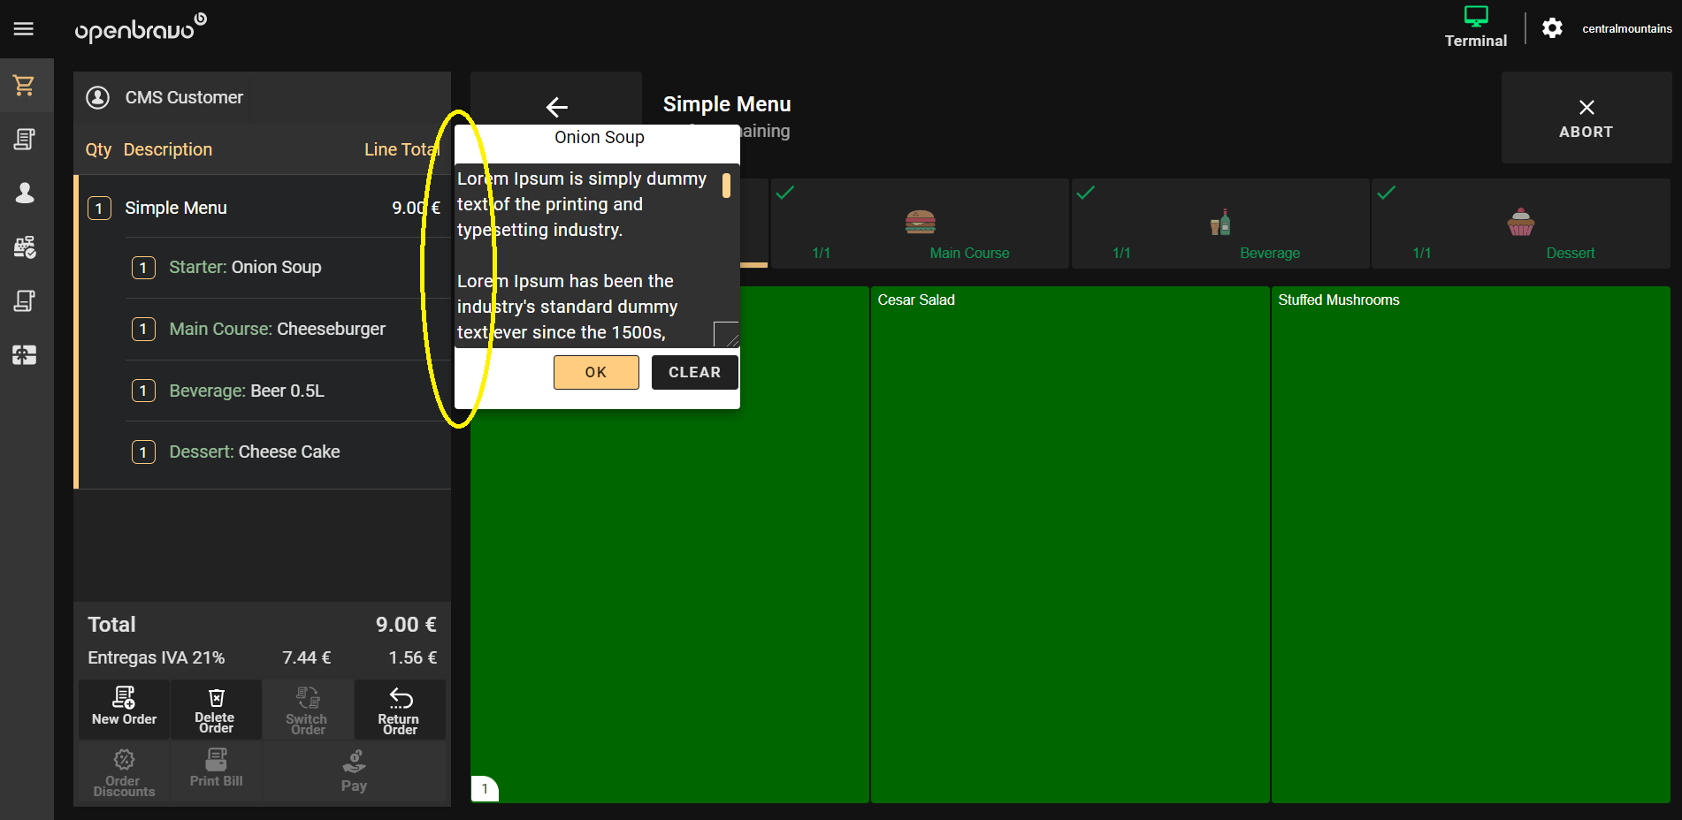1682x820 pixels.
Task: Select the Main Course burger category
Action: [x=920, y=224]
